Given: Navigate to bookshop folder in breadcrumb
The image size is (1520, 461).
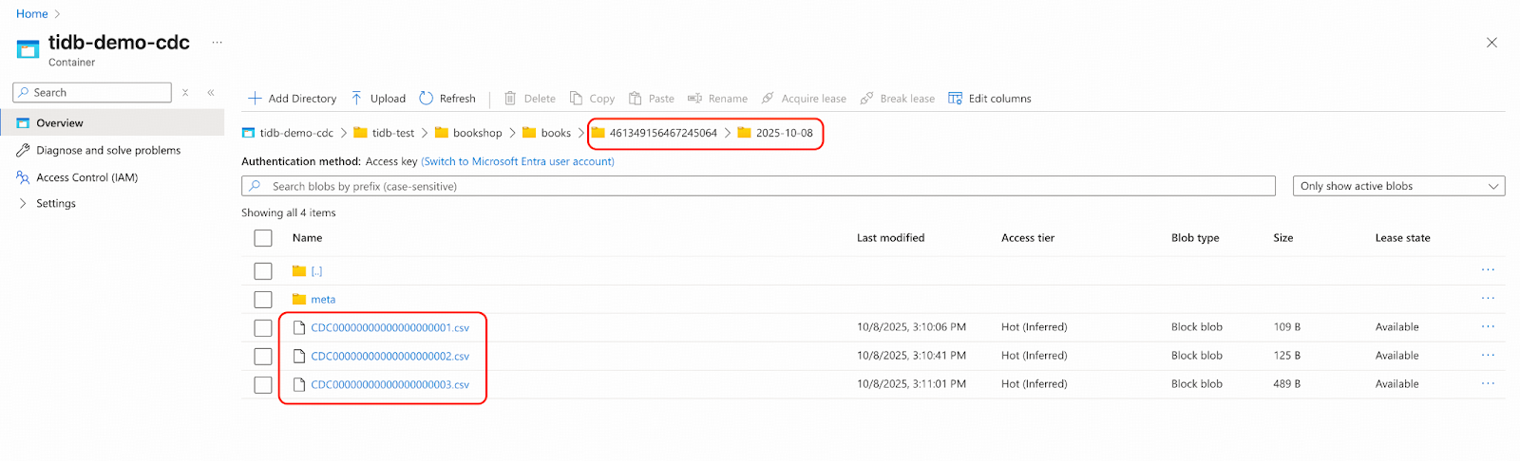Looking at the screenshot, I should coord(477,134).
